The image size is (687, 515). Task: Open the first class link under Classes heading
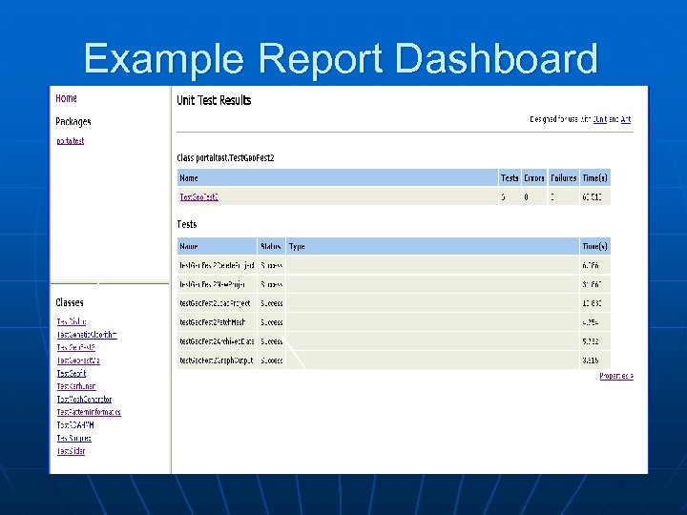[72, 322]
